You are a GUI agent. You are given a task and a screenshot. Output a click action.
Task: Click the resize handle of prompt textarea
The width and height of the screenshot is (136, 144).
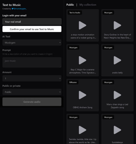(x=60, y=66)
